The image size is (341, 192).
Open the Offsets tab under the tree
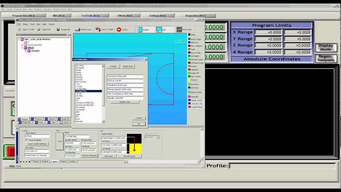[50, 119]
